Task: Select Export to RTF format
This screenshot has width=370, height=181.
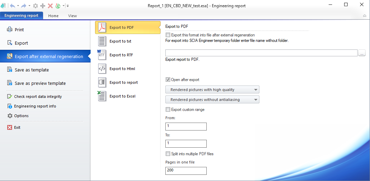Action: point(121,55)
